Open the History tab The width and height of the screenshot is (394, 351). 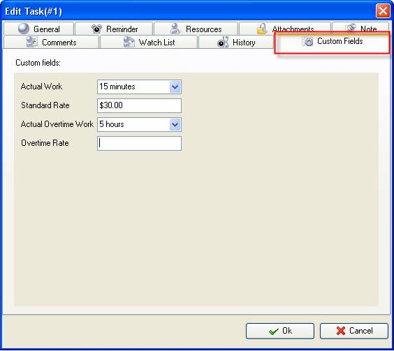[x=236, y=42]
